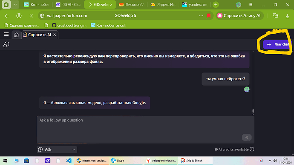This screenshot has height=165, width=294.
Task: Click the Ask a follow up question field
Action: pos(145,130)
